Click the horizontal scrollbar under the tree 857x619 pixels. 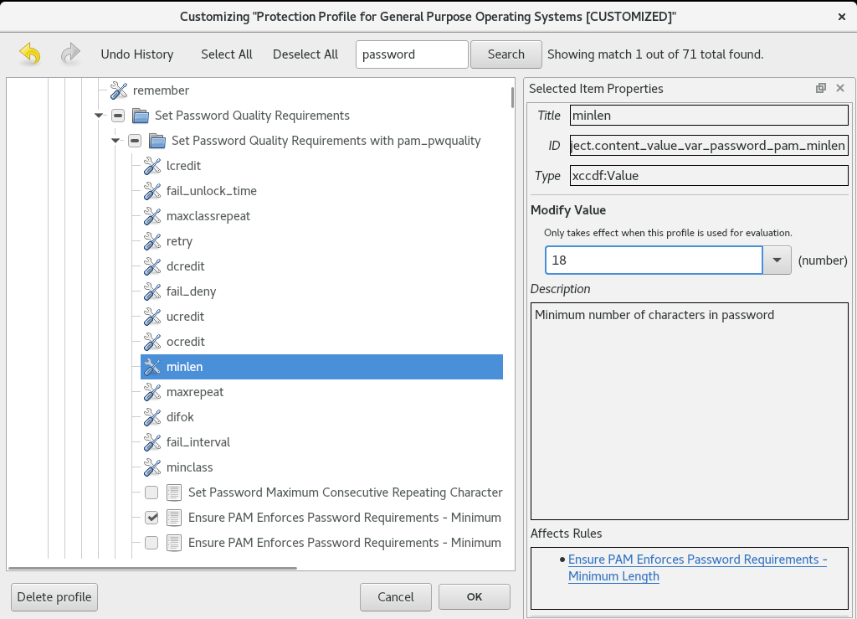point(151,568)
